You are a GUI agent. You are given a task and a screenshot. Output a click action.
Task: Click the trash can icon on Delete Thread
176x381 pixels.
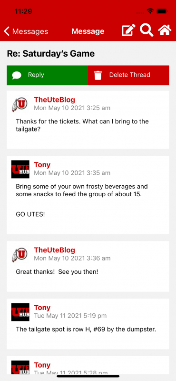[98, 75]
